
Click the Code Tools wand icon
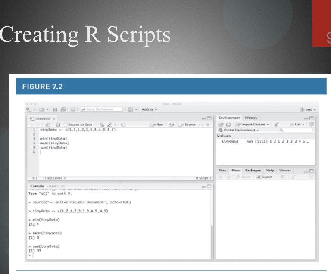coord(110,125)
